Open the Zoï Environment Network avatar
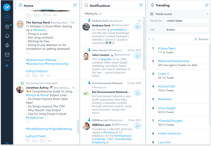Viewport: 211px width, 146px height. click(86, 93)
